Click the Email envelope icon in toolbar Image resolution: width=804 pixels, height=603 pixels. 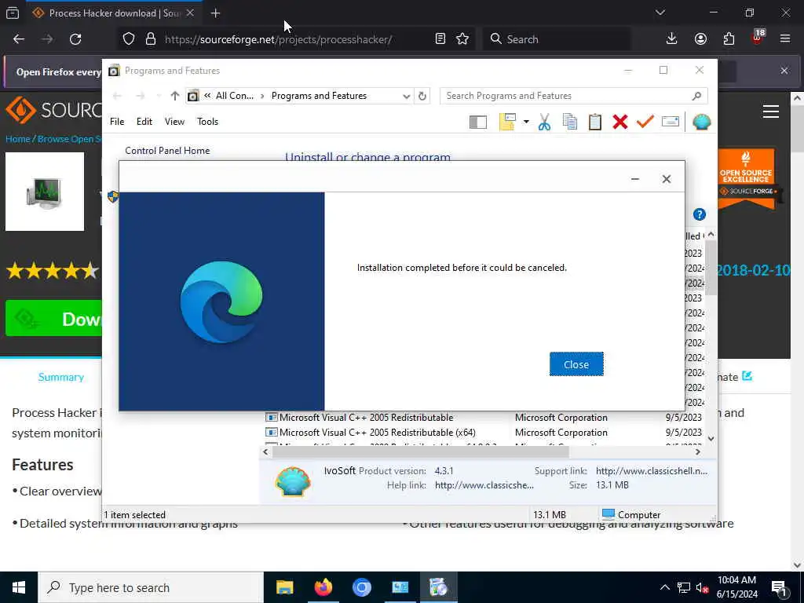[671, 122]
